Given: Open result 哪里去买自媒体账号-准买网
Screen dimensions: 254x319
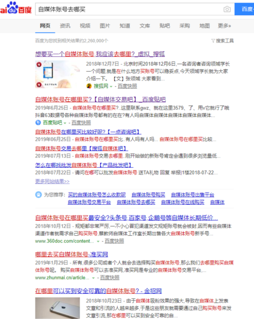Looking at the screenshot, I should pos(72,254).
